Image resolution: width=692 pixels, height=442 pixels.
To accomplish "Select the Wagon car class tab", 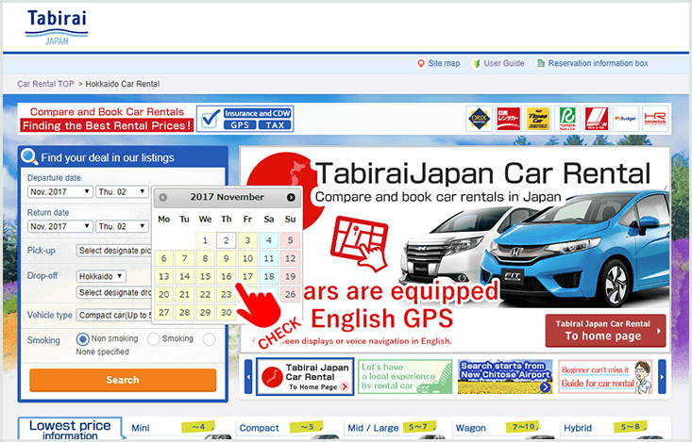I will click(x=505, y=428).
